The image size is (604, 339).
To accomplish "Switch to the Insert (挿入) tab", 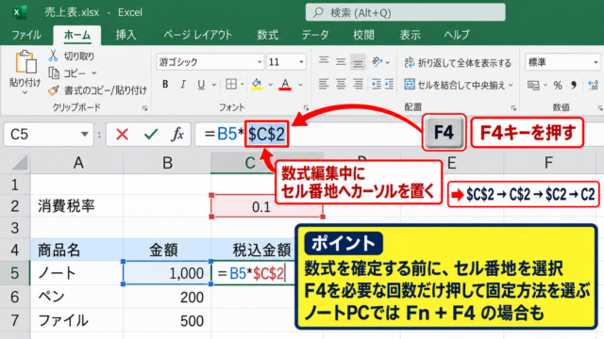I will pos(126,35).
